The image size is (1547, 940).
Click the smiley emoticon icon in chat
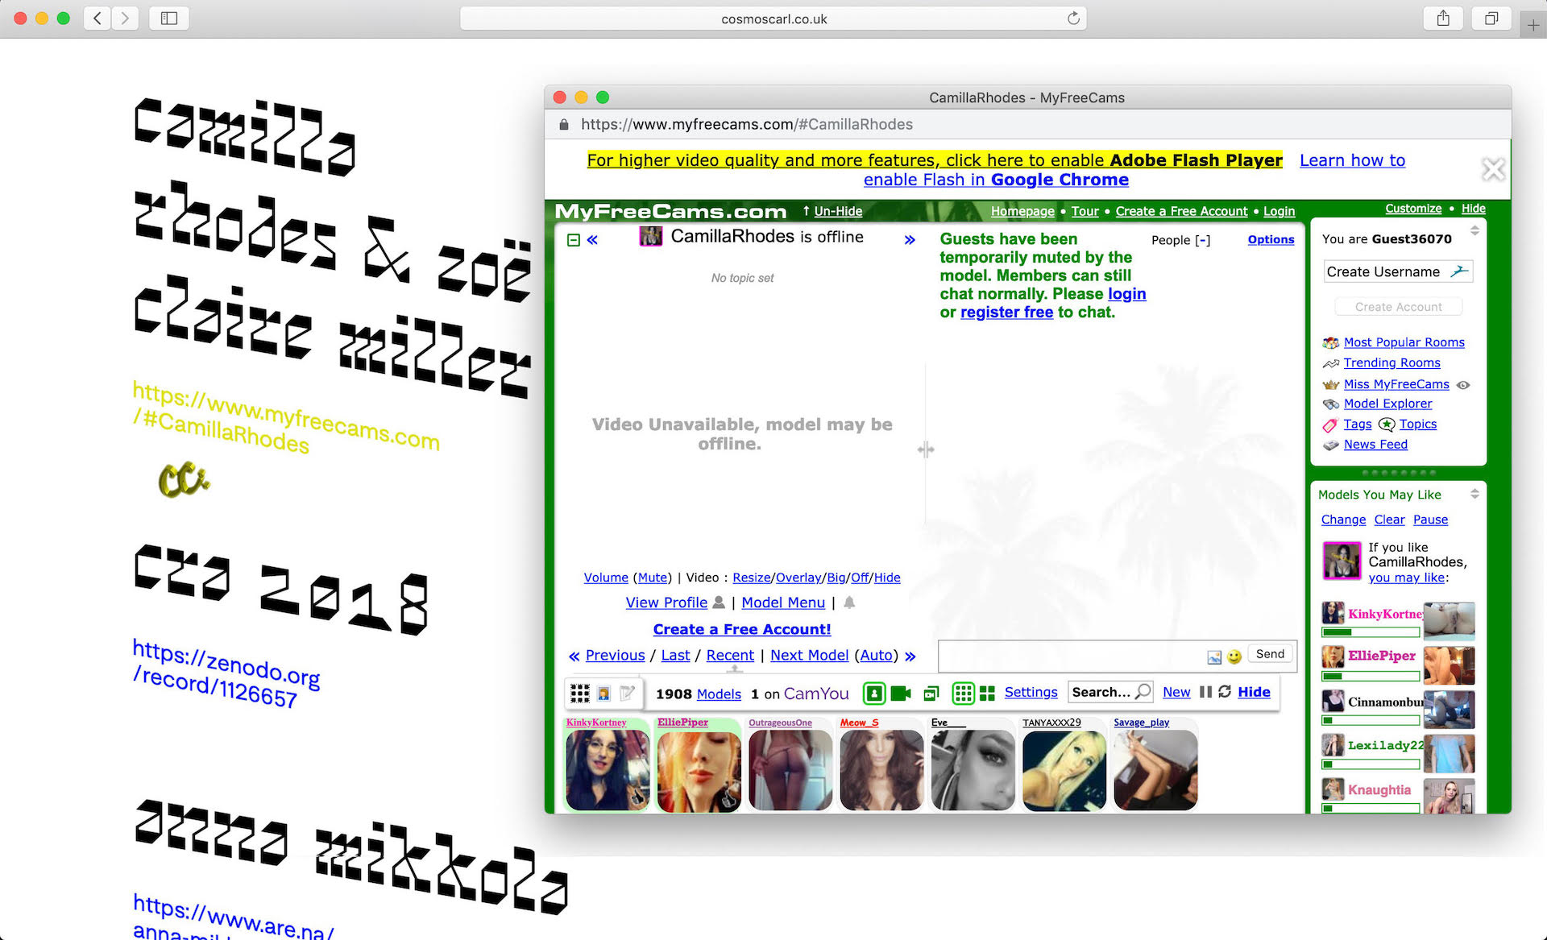tap(1234, 657)
